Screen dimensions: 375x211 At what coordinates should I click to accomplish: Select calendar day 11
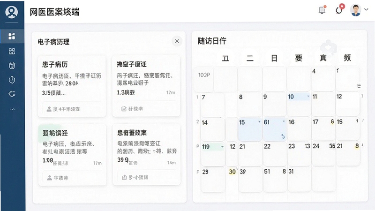click(x=323, y=104)
